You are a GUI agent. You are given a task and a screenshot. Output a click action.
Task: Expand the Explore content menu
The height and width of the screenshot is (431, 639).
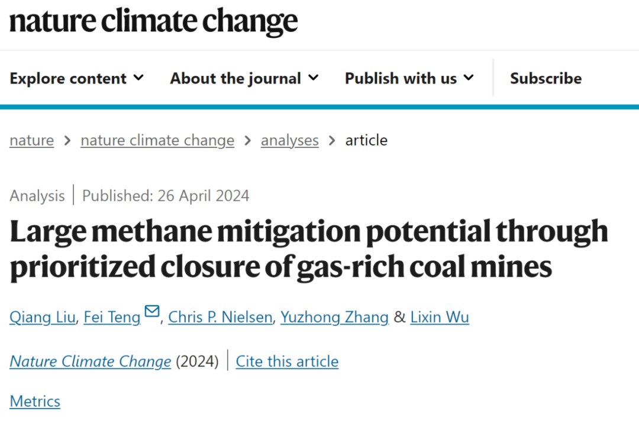pyautogui.click(x=76, y=79)
